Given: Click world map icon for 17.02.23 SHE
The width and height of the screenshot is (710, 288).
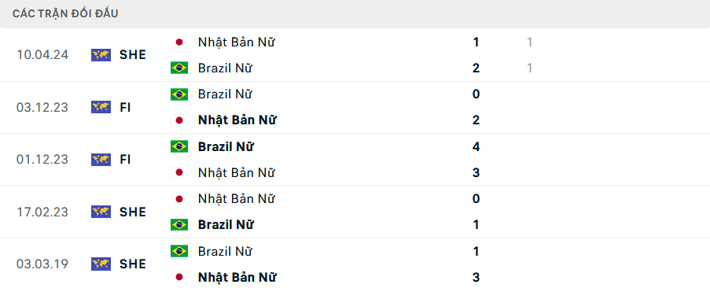Looking at the screenshot, I should tap(101, 212).
